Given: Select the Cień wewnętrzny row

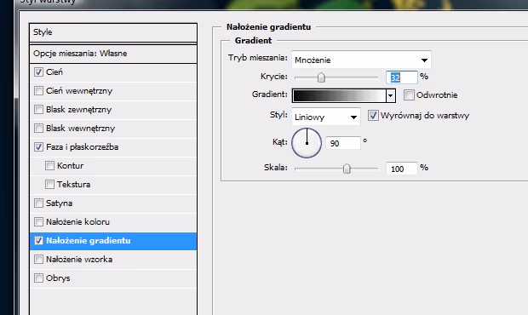Looking at the screenshot, I should tap(113, 91).
